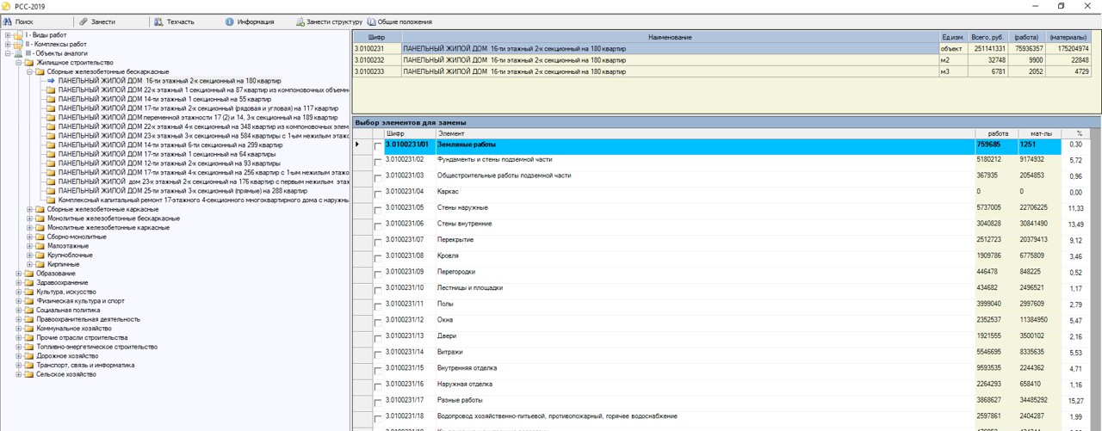Click the Техчасть toolbar icon
Image resolution: width=1102 pixels, height=431 pixels.
158,22
